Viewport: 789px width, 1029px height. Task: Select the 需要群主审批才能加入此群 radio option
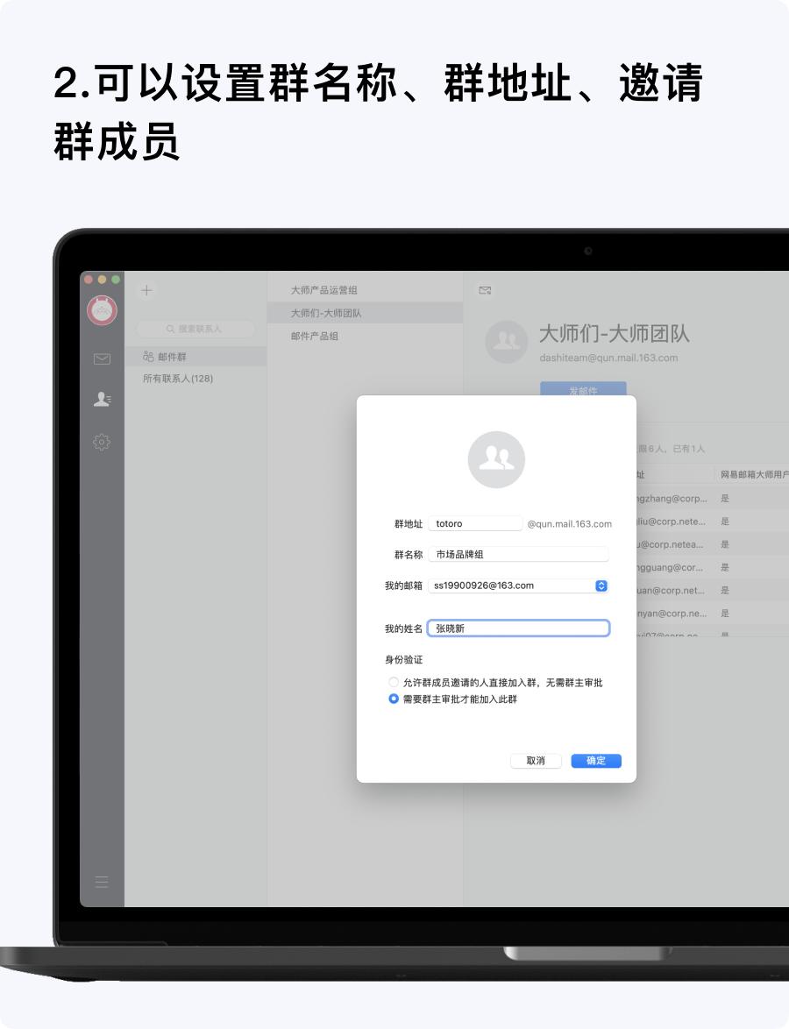[393, 700]
